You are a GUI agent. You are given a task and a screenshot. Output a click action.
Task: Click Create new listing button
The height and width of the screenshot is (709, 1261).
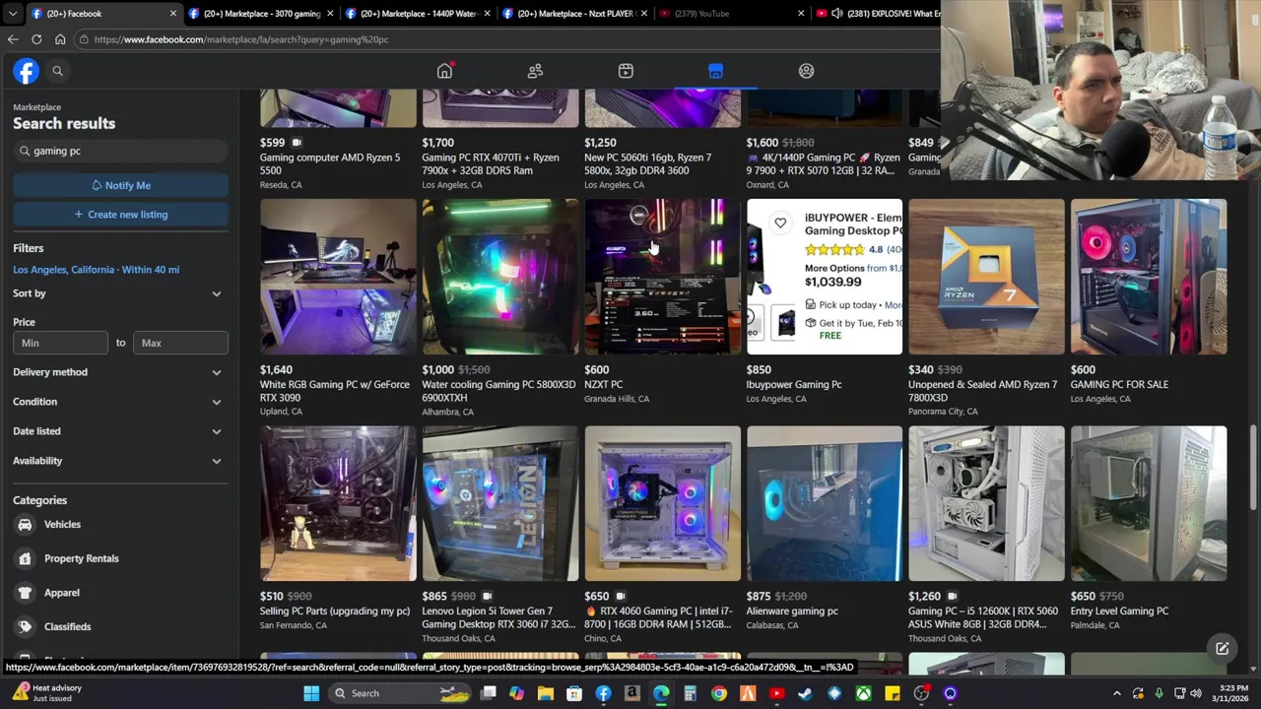click(120, 215)
